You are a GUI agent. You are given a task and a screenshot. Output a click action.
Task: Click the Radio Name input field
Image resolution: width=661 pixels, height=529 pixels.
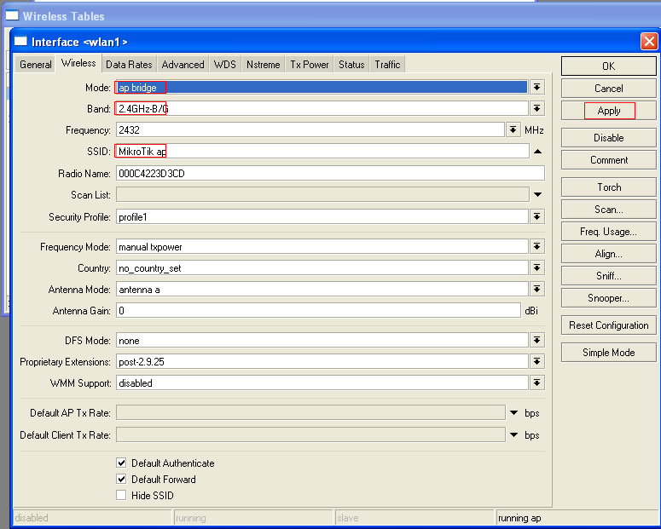[x=330, y=173]
